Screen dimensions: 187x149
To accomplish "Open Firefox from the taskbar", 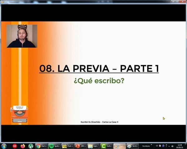I will tap(23, 146).
